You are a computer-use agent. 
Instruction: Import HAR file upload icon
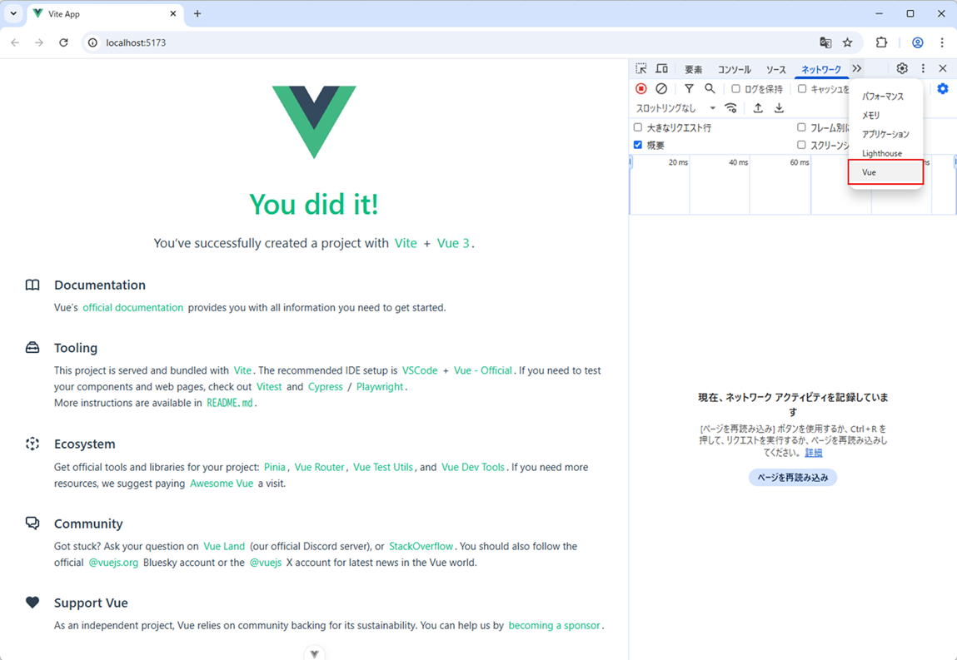(758, 108)
